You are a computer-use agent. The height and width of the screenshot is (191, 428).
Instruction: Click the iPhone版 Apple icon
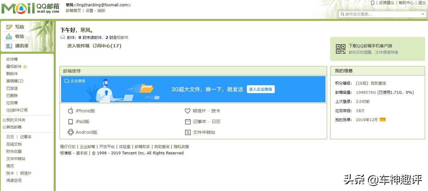tap(71, 111)
